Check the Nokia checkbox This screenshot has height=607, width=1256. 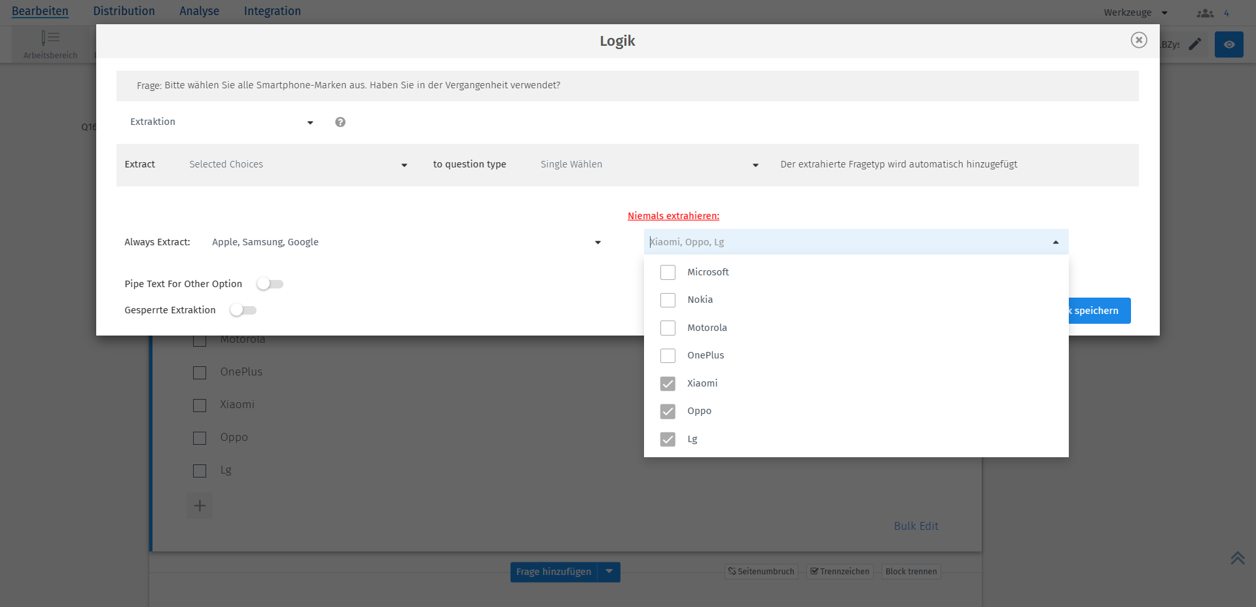coord(668,300)
